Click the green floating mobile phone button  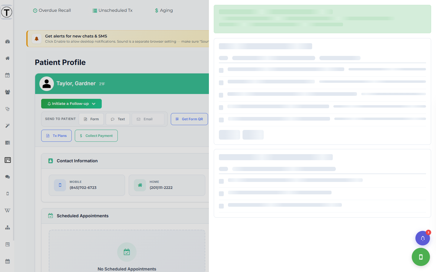click(x=421, y=257)
